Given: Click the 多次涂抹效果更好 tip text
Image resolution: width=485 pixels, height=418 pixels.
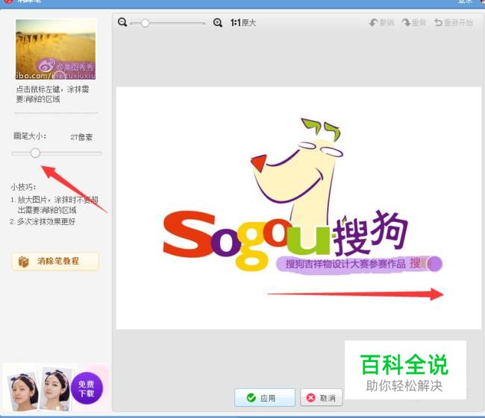Looking at the screenshot, I should pos(46,221).
